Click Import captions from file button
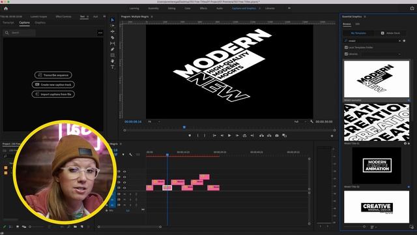The width and height of the screenshot is (417, 235). (x=53, y=94)
